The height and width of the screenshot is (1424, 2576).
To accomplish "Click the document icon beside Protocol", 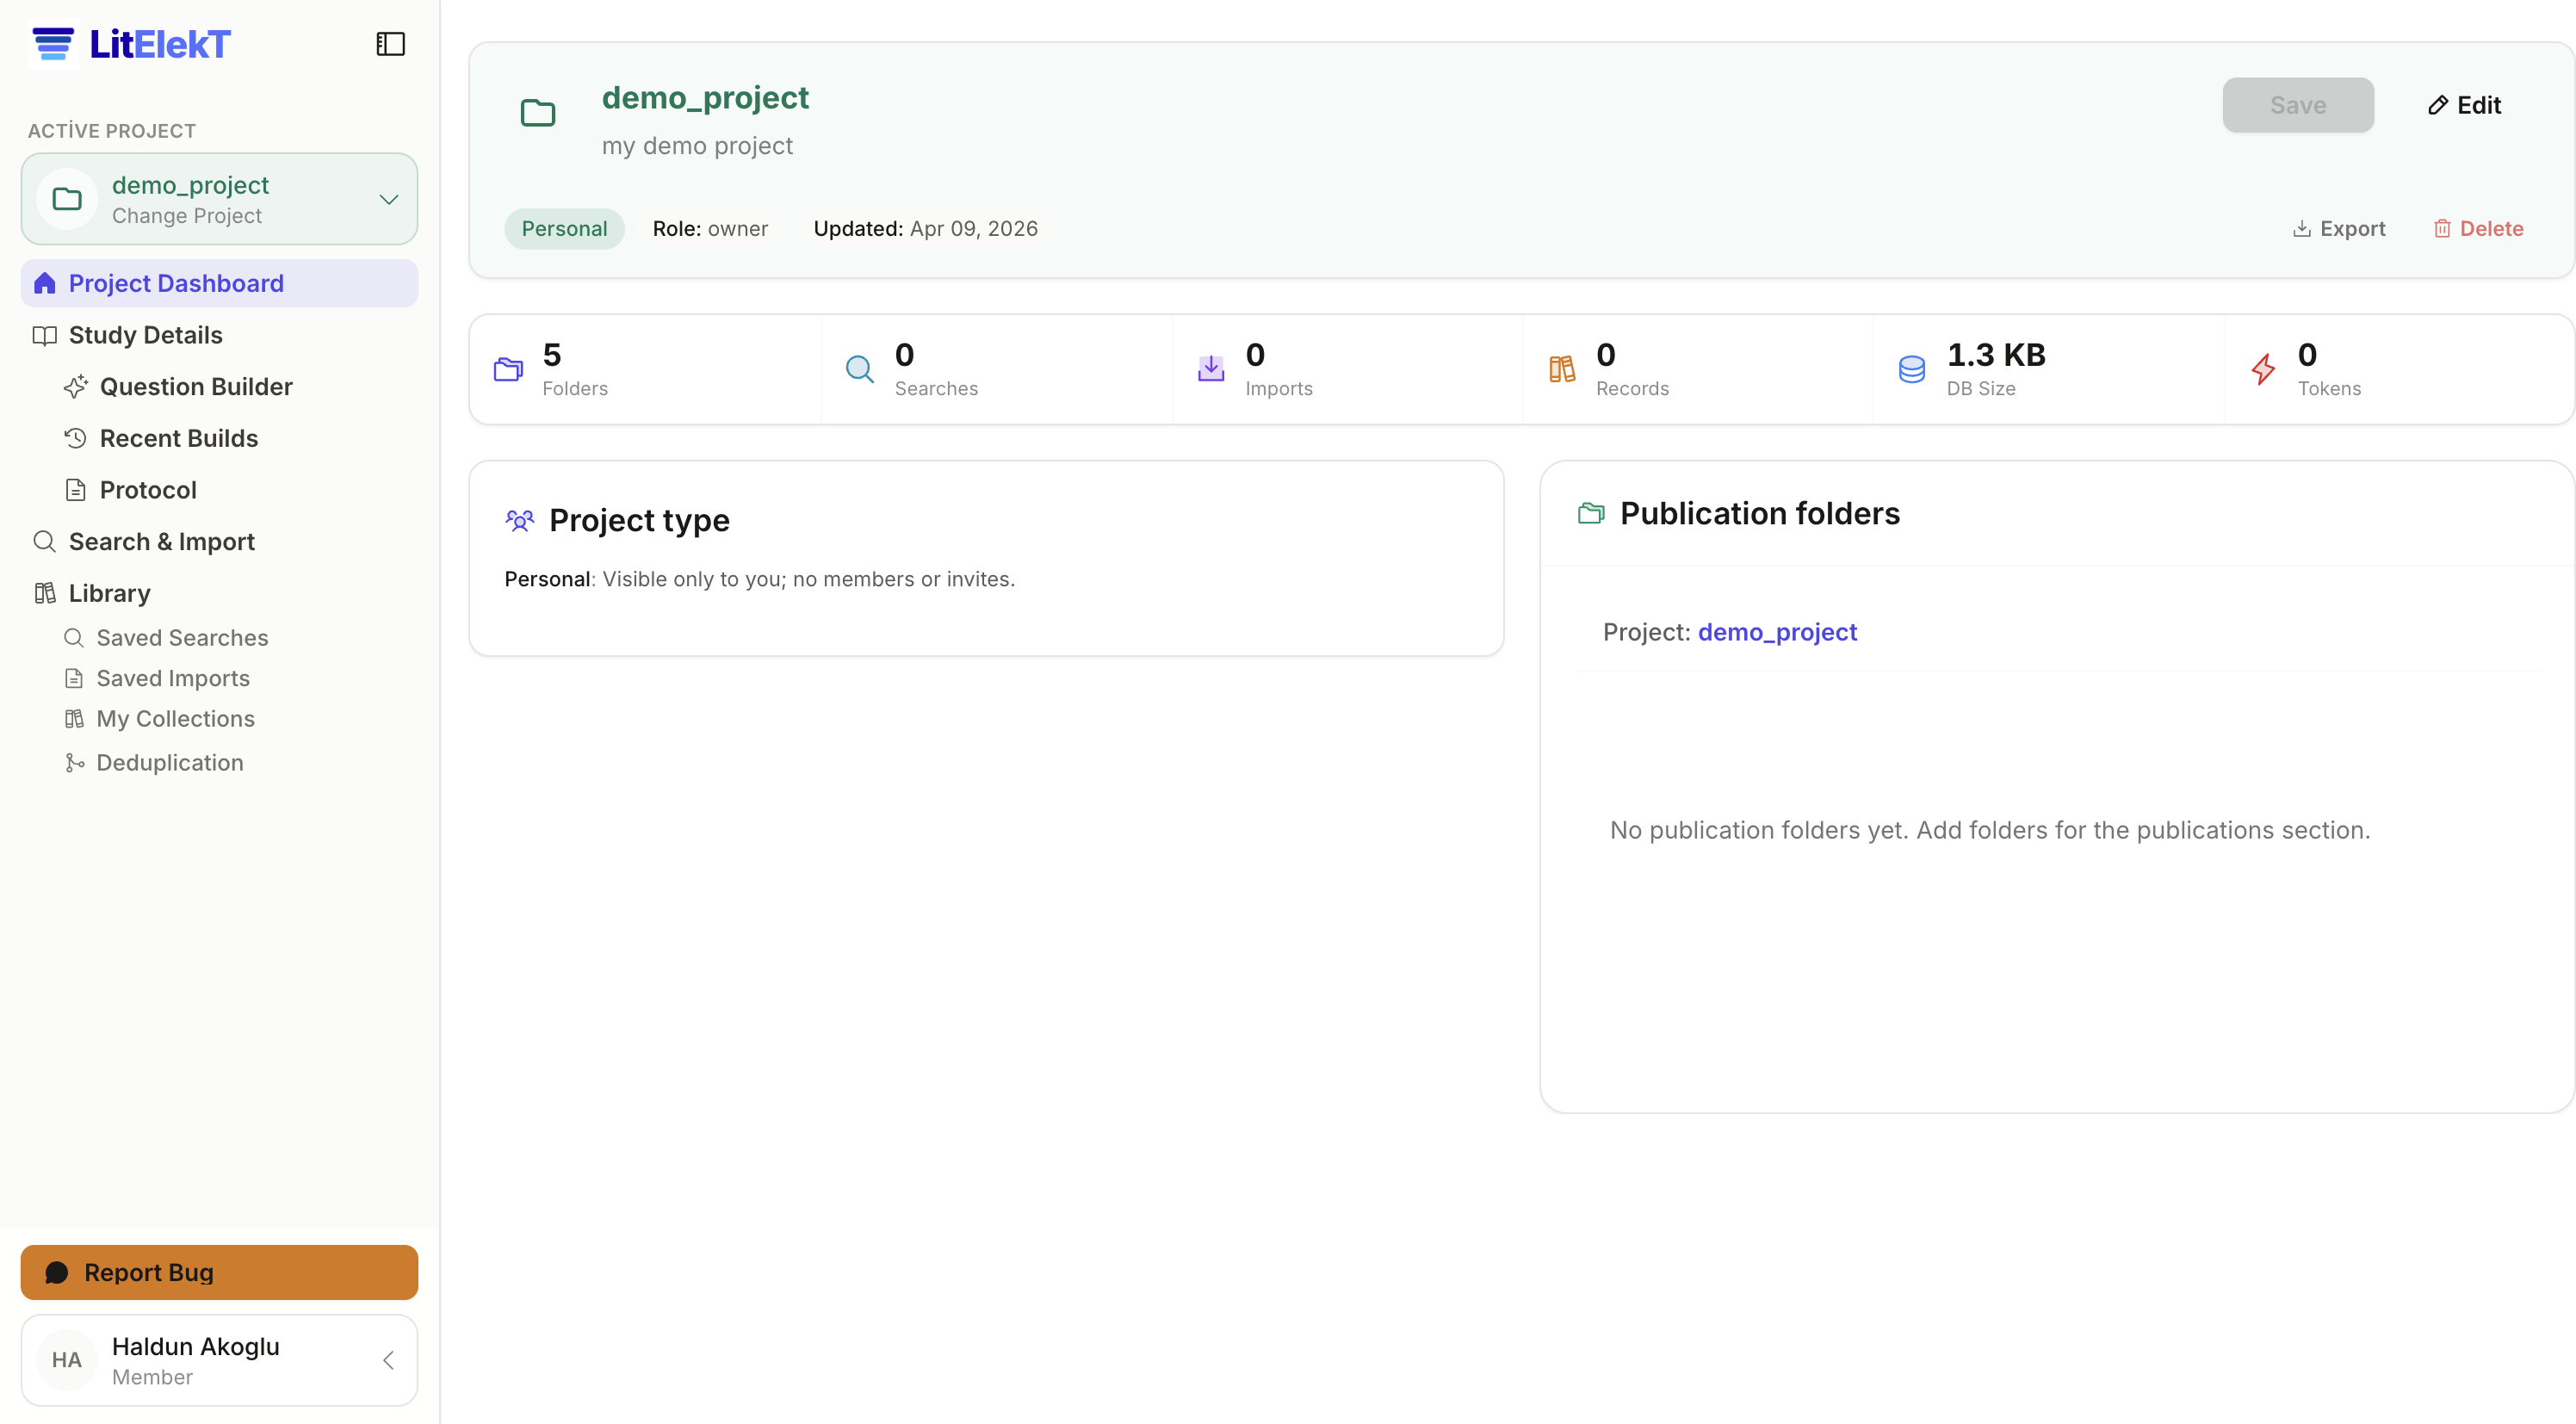I will tap(75, 490).
